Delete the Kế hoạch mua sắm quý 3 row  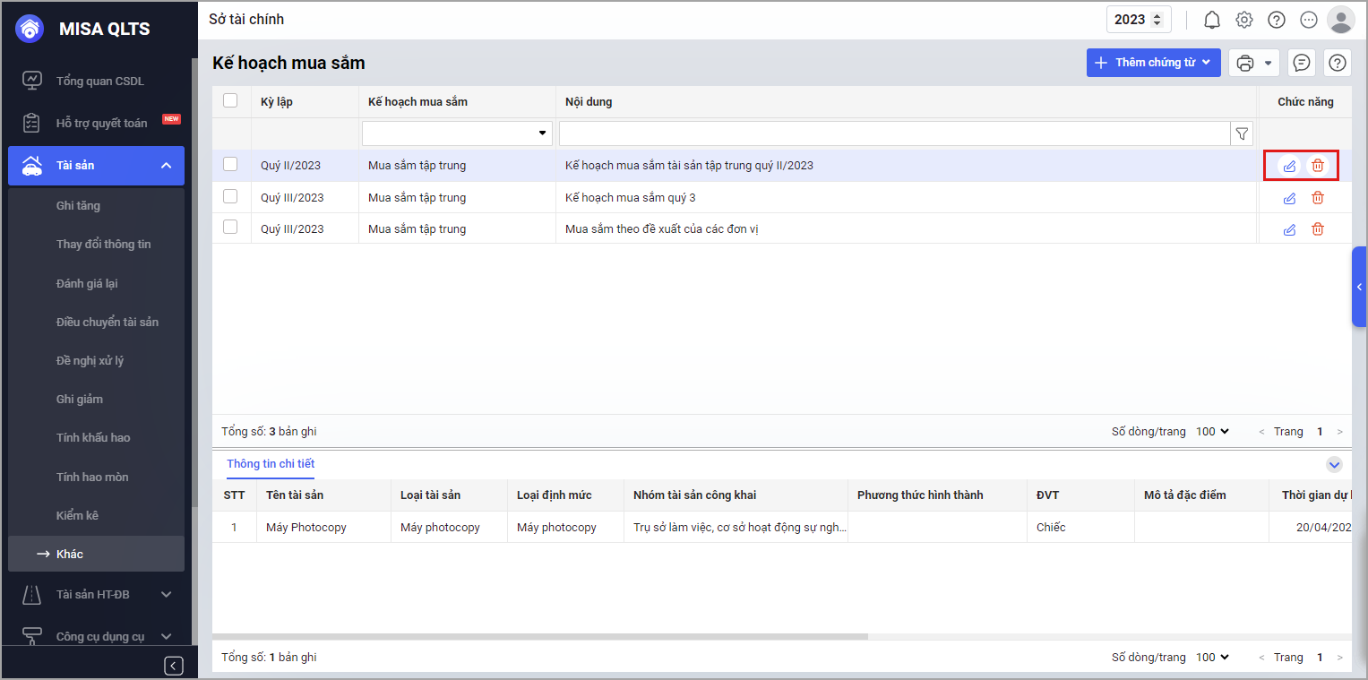1318,198
